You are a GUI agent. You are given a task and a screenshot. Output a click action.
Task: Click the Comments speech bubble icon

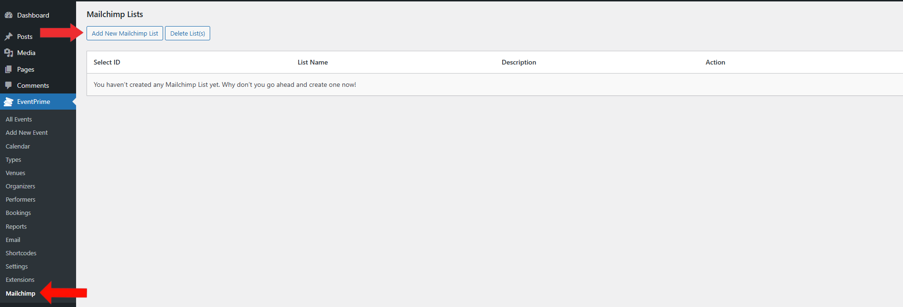pyautogui.click(x=9, y=85)
